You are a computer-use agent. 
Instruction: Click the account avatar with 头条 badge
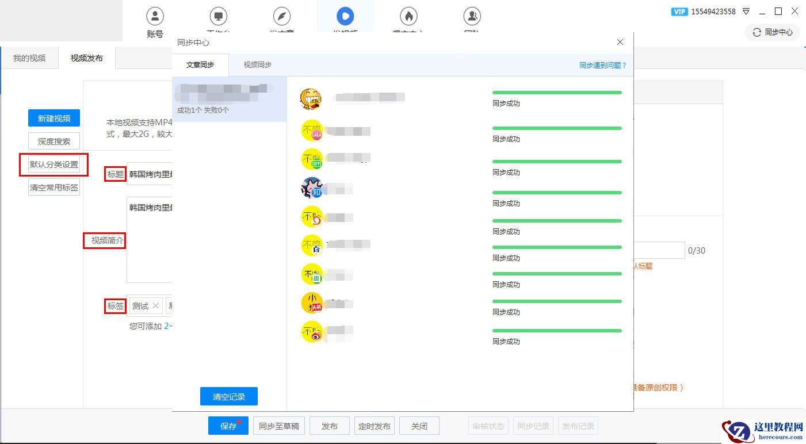pos(312,303)
